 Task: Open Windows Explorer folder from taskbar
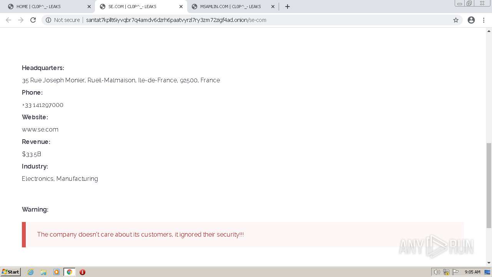(x=43, y=272)
